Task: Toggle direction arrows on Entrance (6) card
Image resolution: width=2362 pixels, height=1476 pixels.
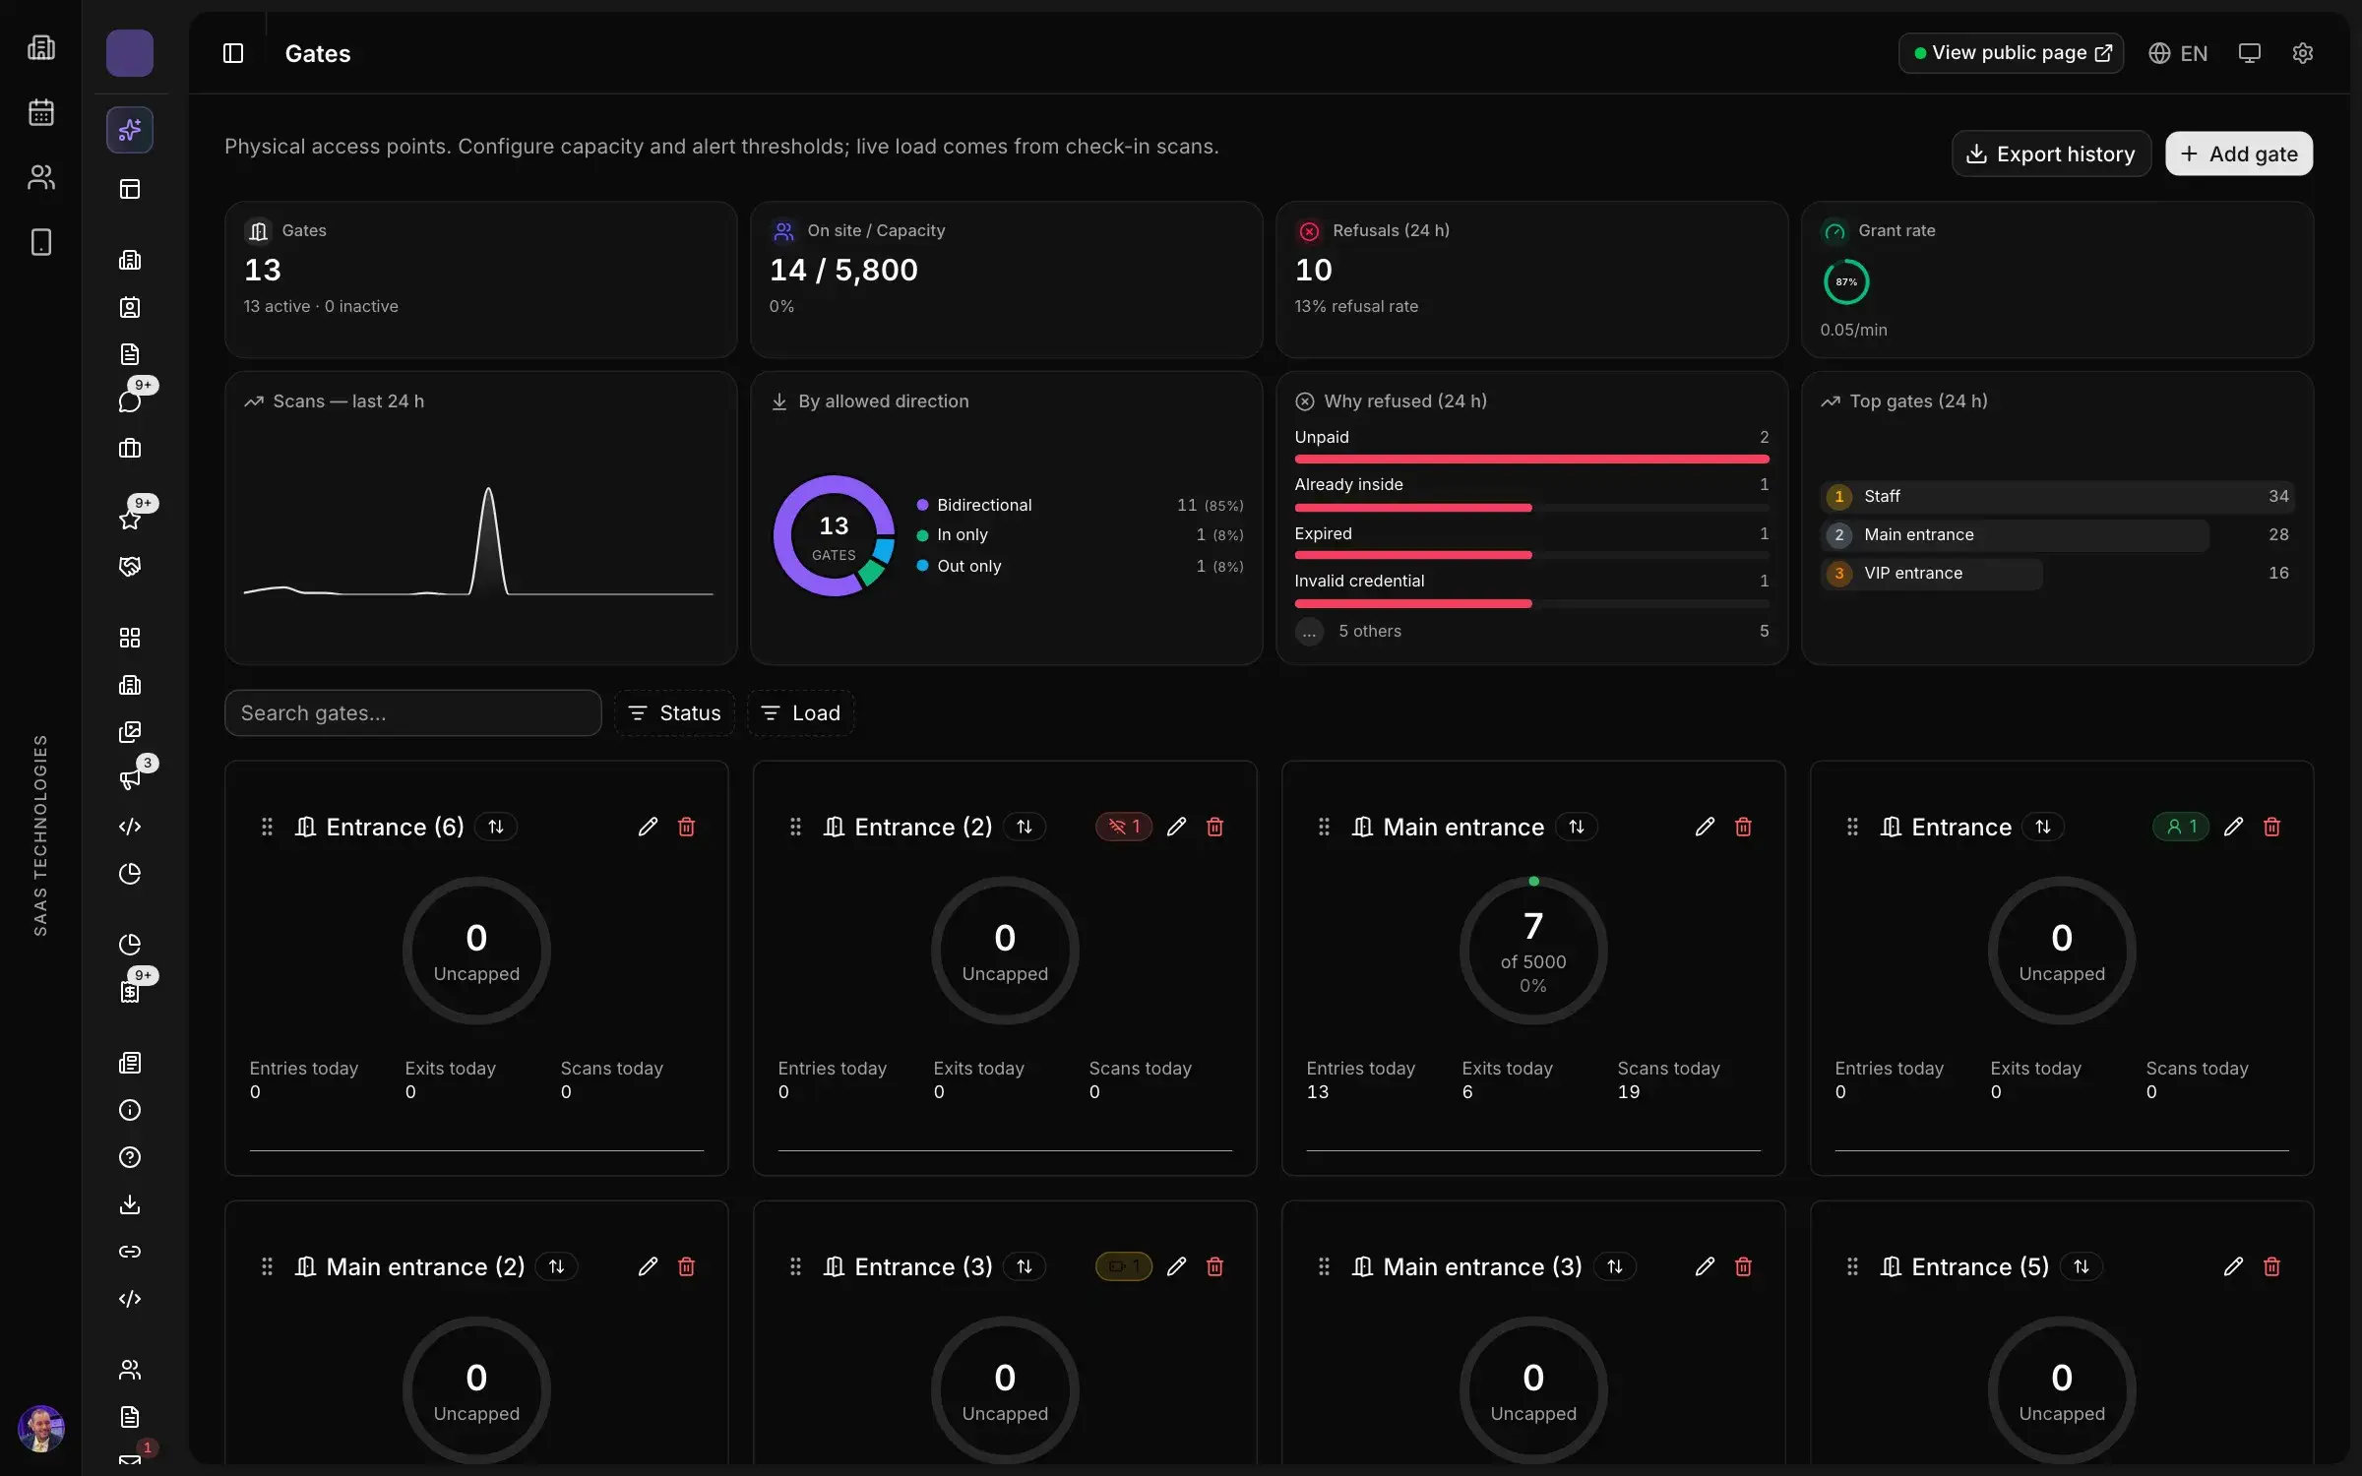Action: pos(496,827)
